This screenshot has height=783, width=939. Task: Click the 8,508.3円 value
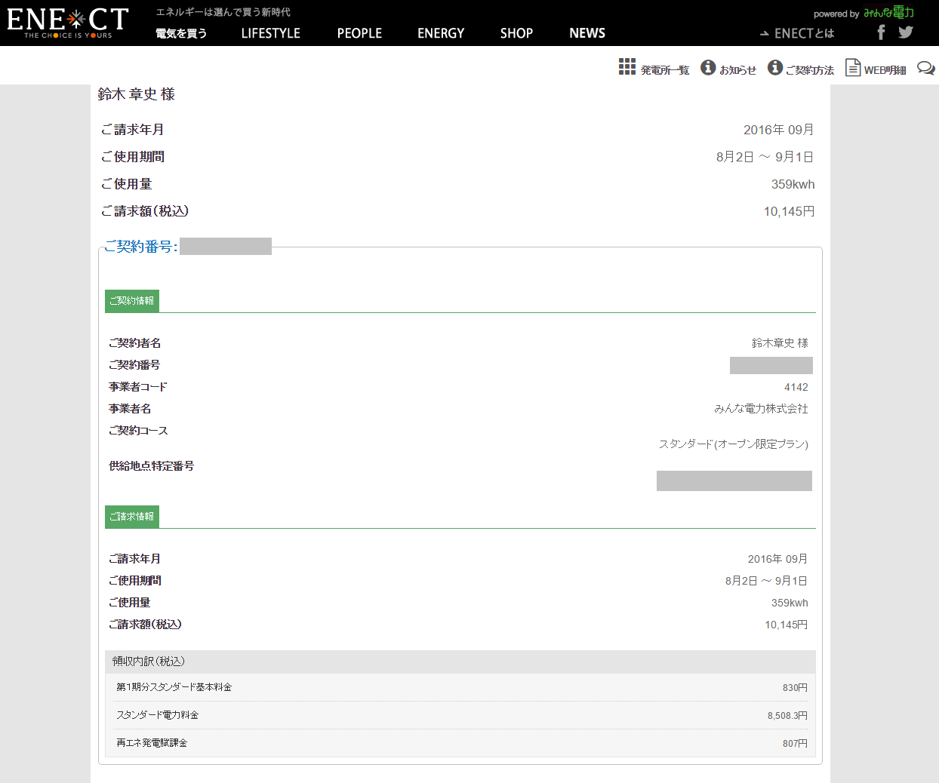787,716
